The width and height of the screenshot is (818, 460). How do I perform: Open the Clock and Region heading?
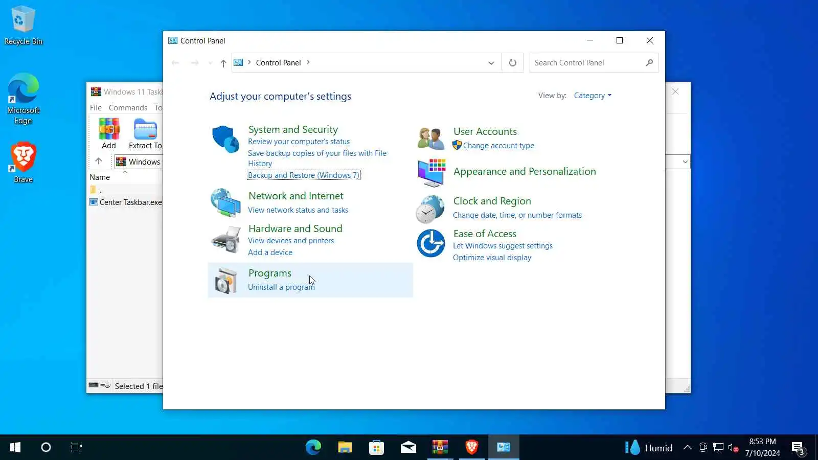coord(492,201)
